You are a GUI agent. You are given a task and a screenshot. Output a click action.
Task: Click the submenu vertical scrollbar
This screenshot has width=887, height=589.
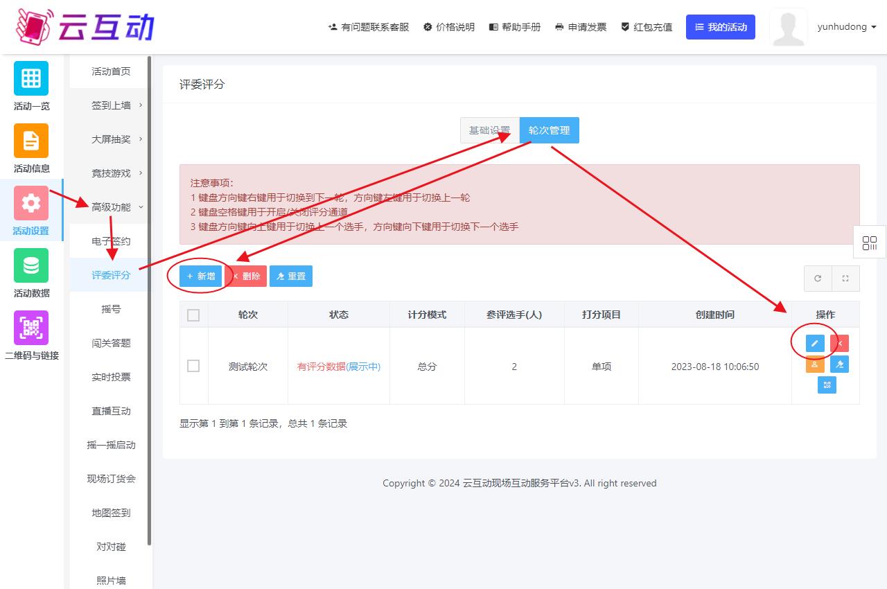[x=150, y=301]
